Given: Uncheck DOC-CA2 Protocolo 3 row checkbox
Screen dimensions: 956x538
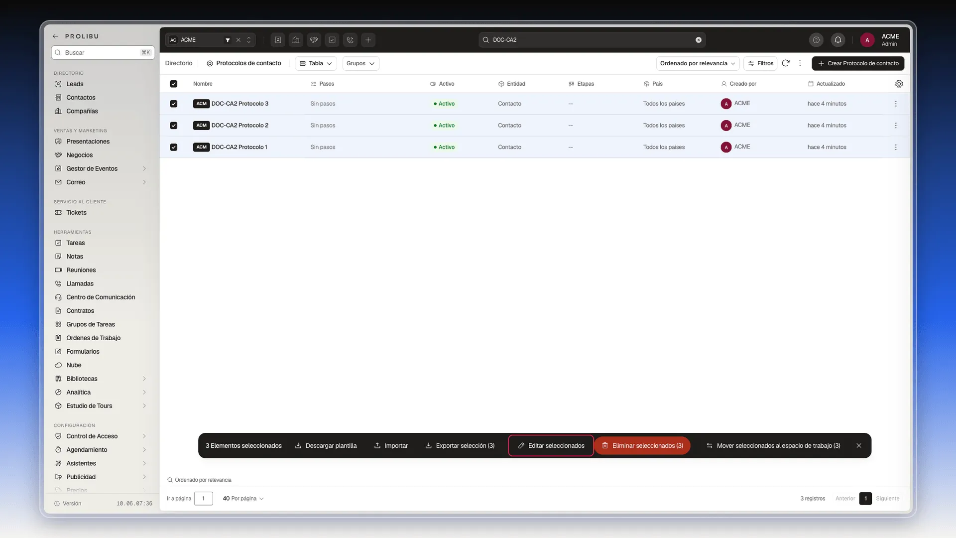Looking at the screenshot, I should pyautogui.click(x=174, y=104).
